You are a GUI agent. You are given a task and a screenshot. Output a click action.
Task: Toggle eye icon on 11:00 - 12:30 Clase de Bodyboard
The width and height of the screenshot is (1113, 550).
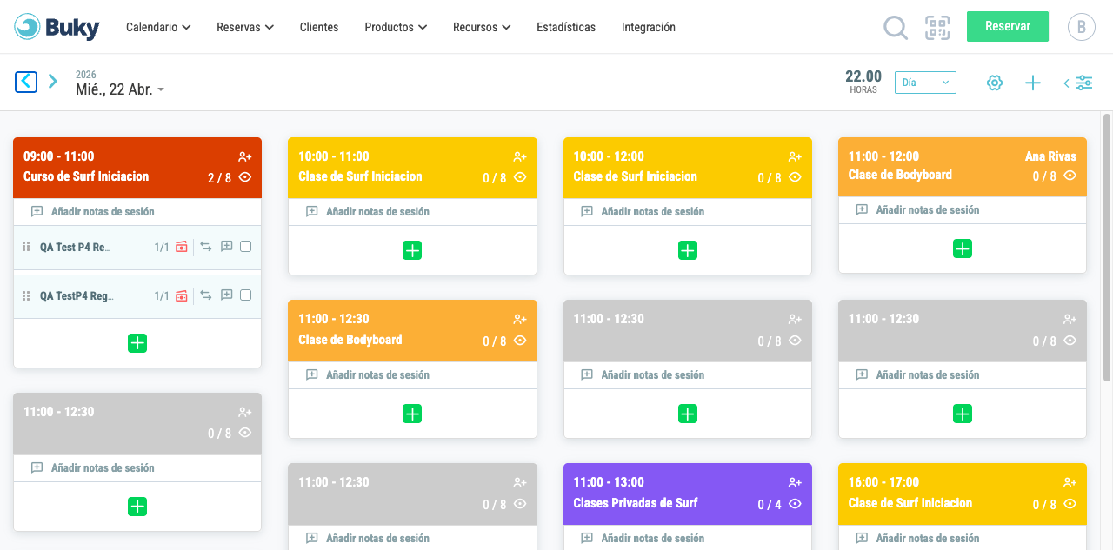[520, 341]
